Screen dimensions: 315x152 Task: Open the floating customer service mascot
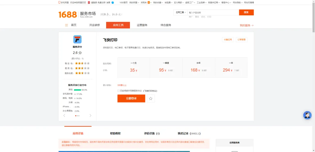pyautogui.click(x=307, y=115)
